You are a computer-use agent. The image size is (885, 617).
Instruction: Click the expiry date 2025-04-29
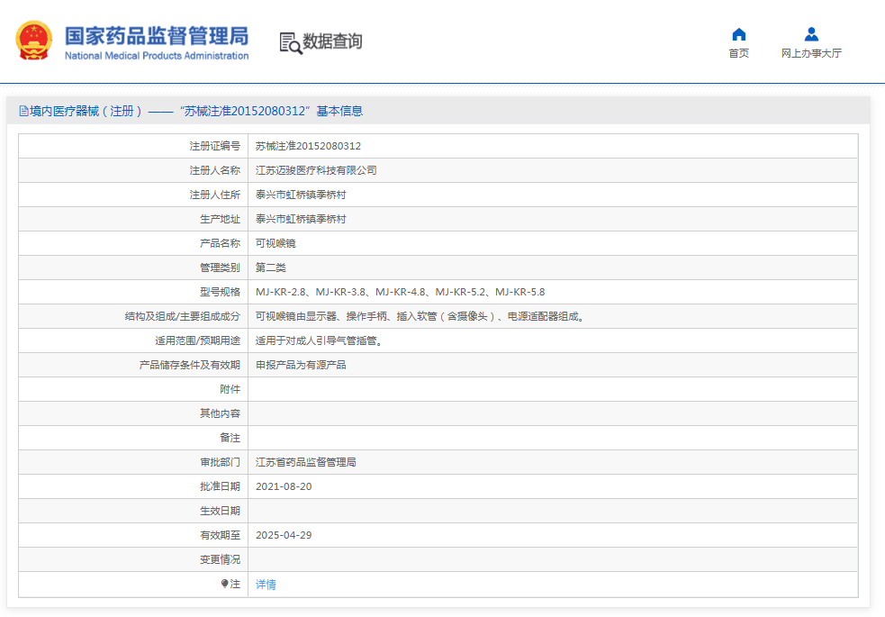tap(284, 535)
